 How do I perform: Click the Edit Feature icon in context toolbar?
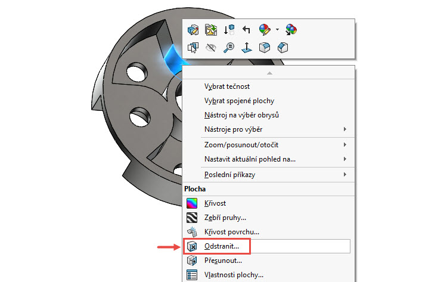click(193, 30)
